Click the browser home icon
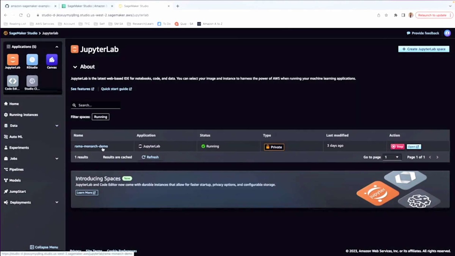Viewport: 455px width, 256px height. pos(28,15)
